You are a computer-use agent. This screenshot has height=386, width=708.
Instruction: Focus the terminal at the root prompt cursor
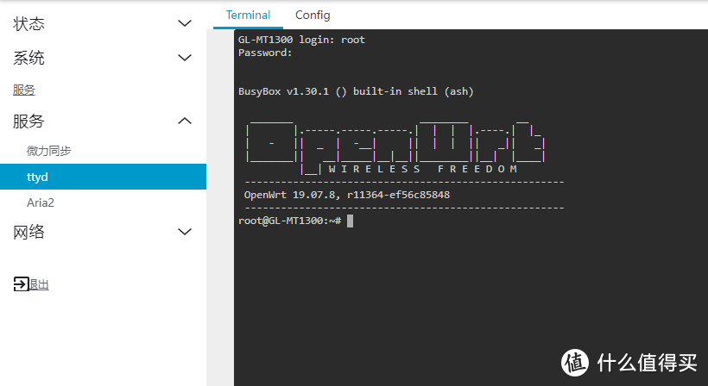(350, 221)
